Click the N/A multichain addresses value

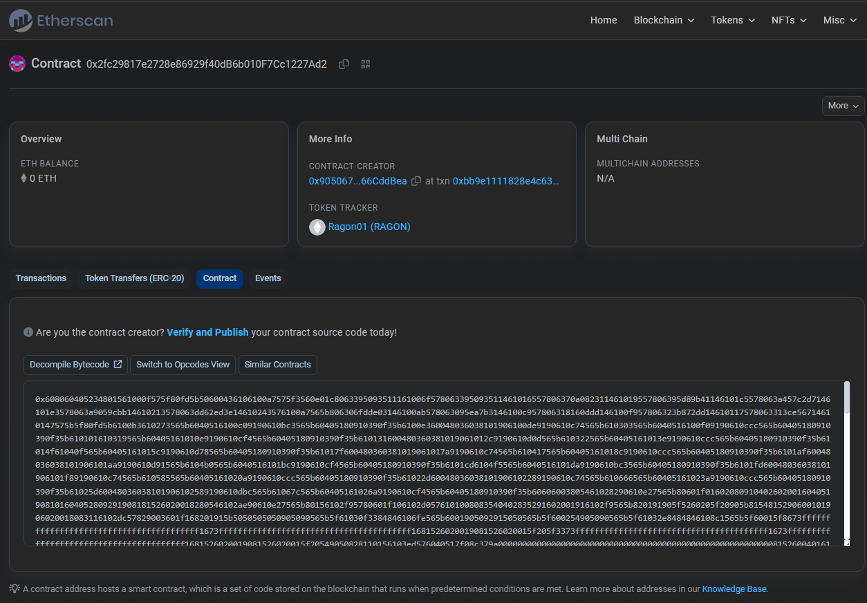606,178
